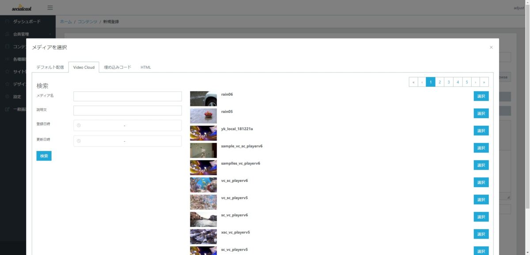This screenshot has height=255, width=530.
Task: Open the 埋め込みコード tab
Action: [x=117, y=67]
